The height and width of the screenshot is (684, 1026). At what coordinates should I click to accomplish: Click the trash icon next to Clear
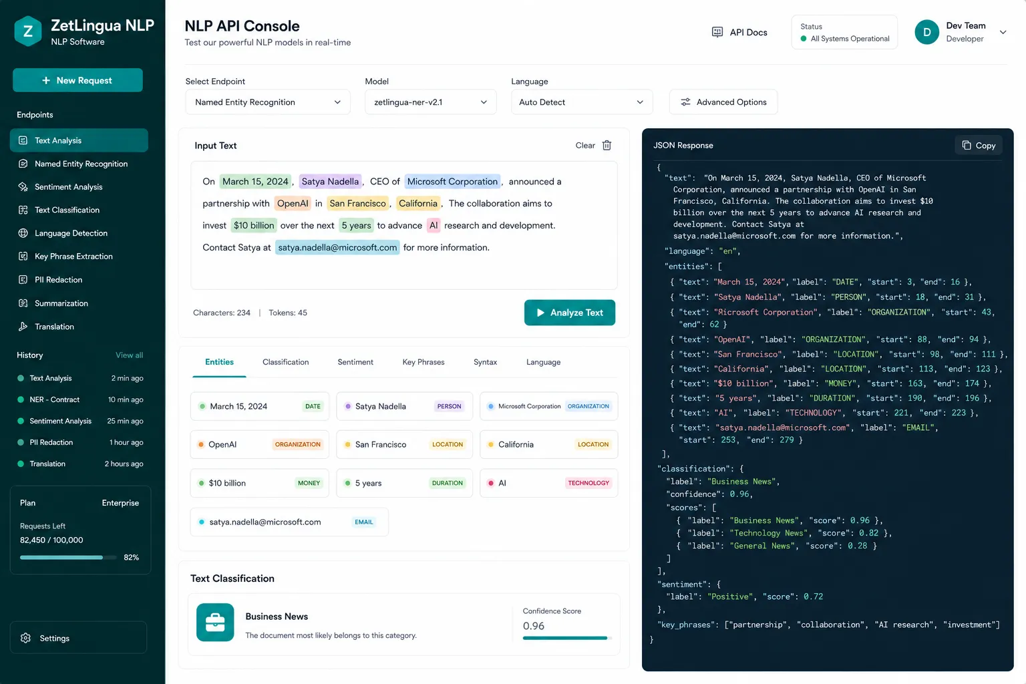click(607, 146)
